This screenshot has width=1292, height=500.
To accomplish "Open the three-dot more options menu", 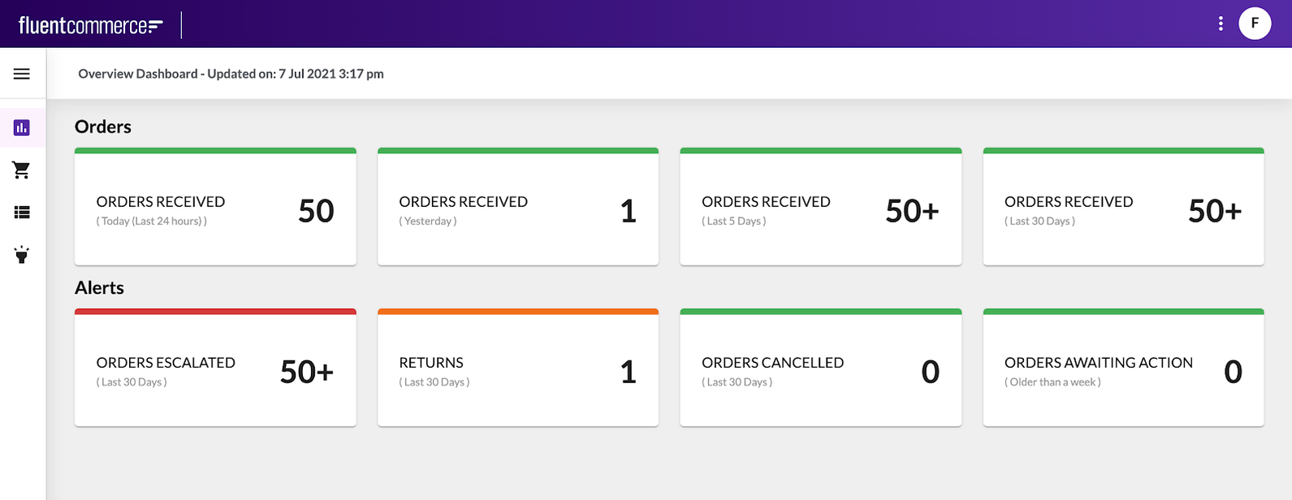I will coord(1221,24).
